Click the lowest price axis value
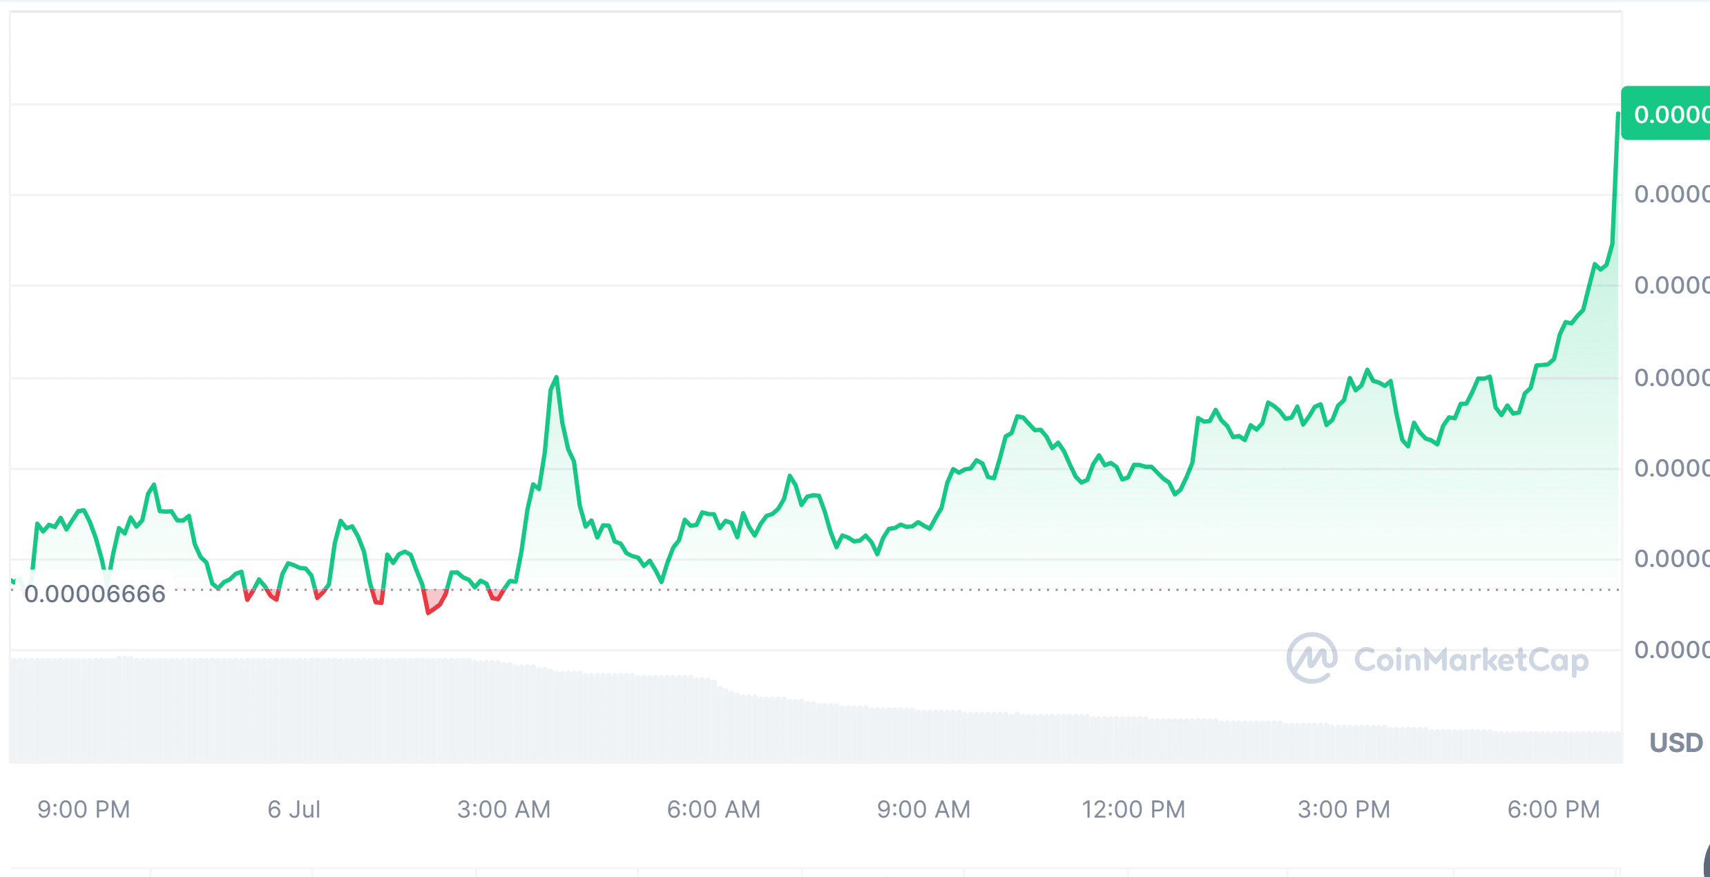The width and height of the screenshot is (1710, 877). pyautogui.click(x=1685, y=649)
